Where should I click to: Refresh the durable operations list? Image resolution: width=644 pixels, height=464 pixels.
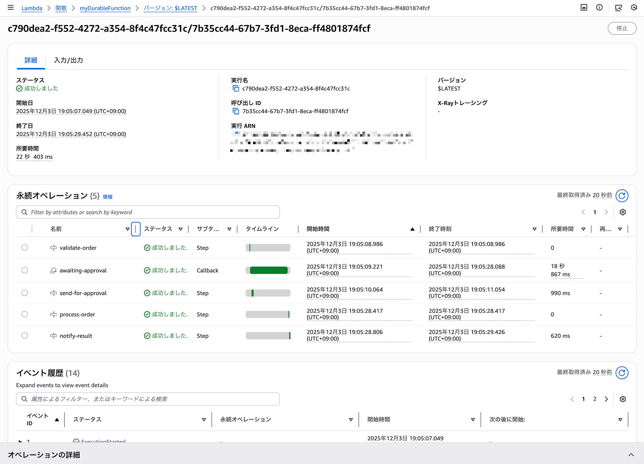(x=622, y=195)
